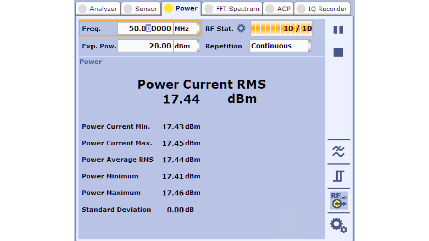Open the MHz frequency unit dropdown
Screen dimensions: 429x241
tap(186, 29)
